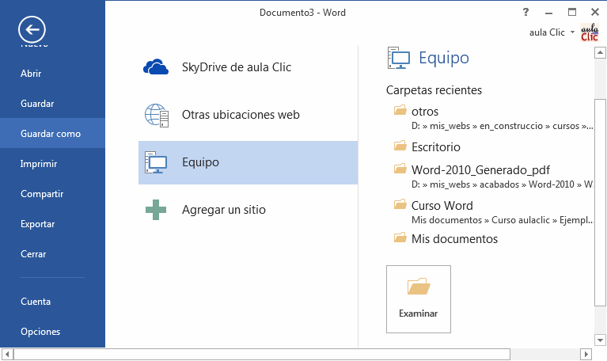
Task: Click the vertical scrollbar down arrow
Action: pos(600,340)
